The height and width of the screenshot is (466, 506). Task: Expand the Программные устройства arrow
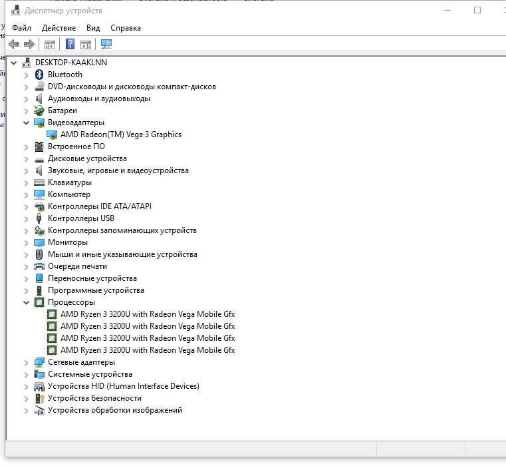[26, 290]
